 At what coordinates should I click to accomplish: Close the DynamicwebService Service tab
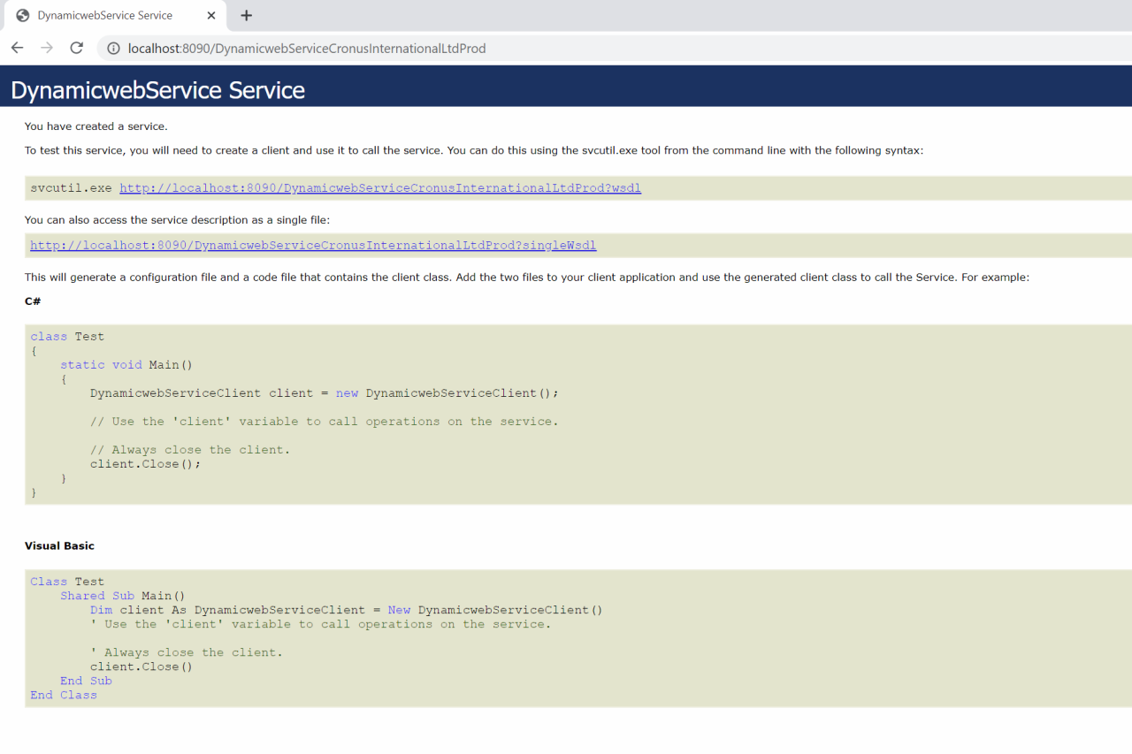click(210, 16)
